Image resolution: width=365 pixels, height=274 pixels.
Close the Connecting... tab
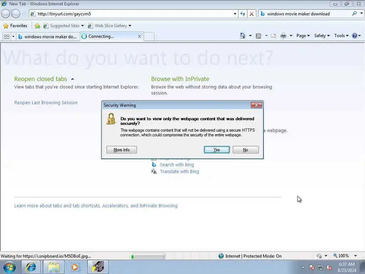click(x=139, y=36)
